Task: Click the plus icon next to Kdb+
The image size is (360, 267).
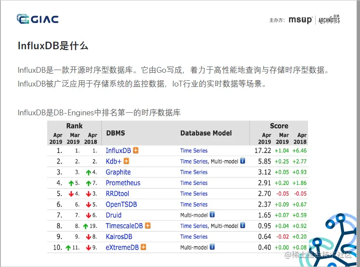Action: point(126,161)
